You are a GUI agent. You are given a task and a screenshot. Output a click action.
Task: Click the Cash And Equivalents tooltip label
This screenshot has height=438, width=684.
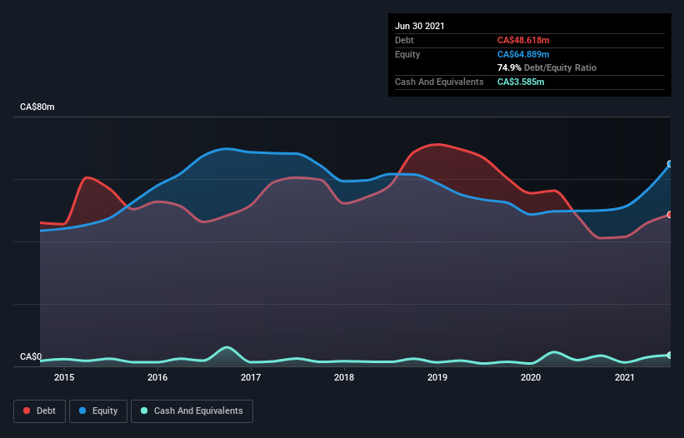(439, 82)
